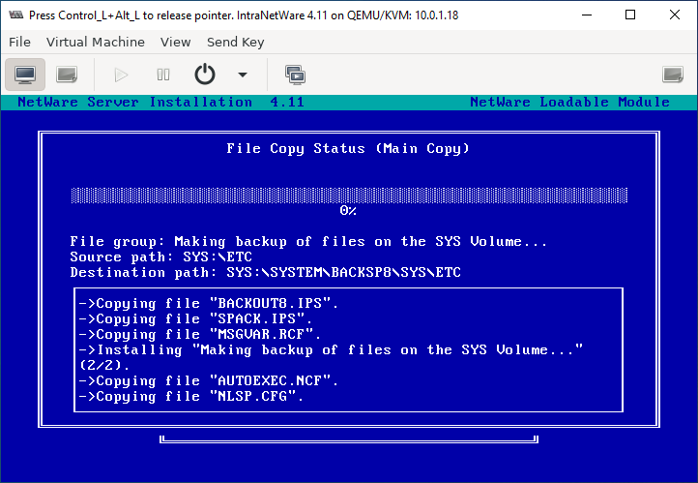
Task: Click the file copy progress bar
Action: pos(349,195)
